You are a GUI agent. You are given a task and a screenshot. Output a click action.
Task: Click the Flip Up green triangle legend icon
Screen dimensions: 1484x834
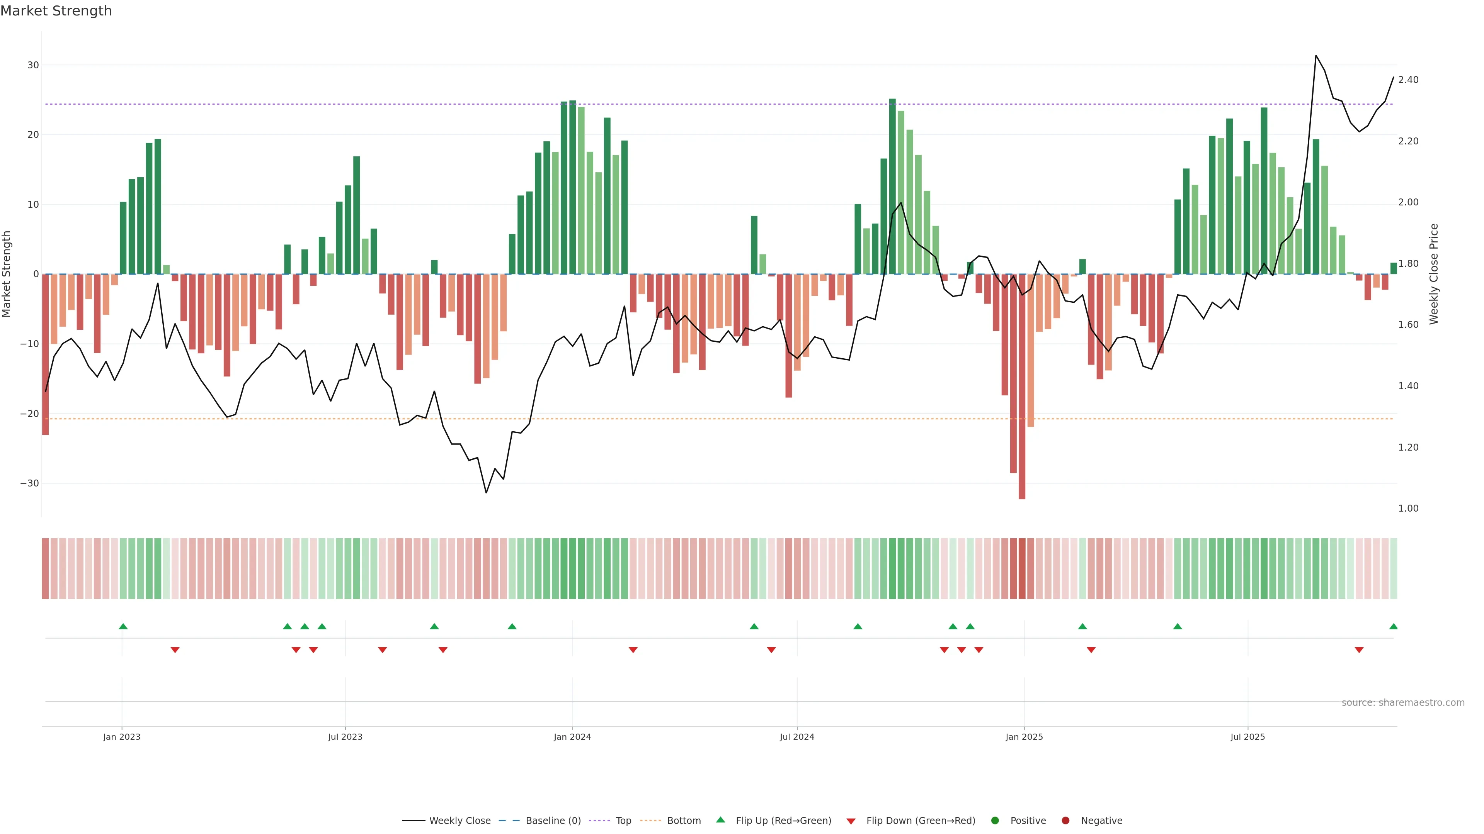pyautogui.click(x=720, y=820)
